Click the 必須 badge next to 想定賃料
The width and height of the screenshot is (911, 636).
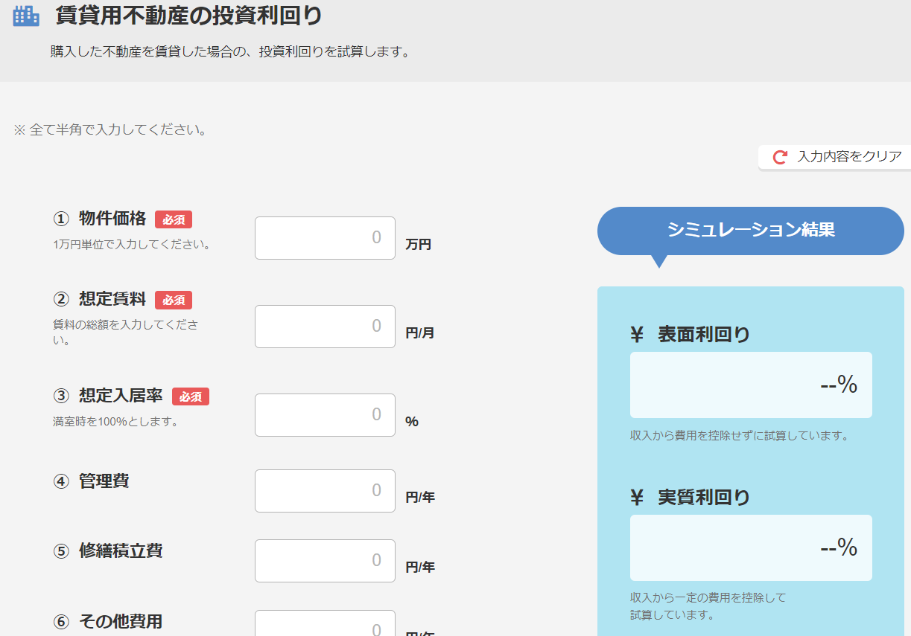click(x=174, y=300)
